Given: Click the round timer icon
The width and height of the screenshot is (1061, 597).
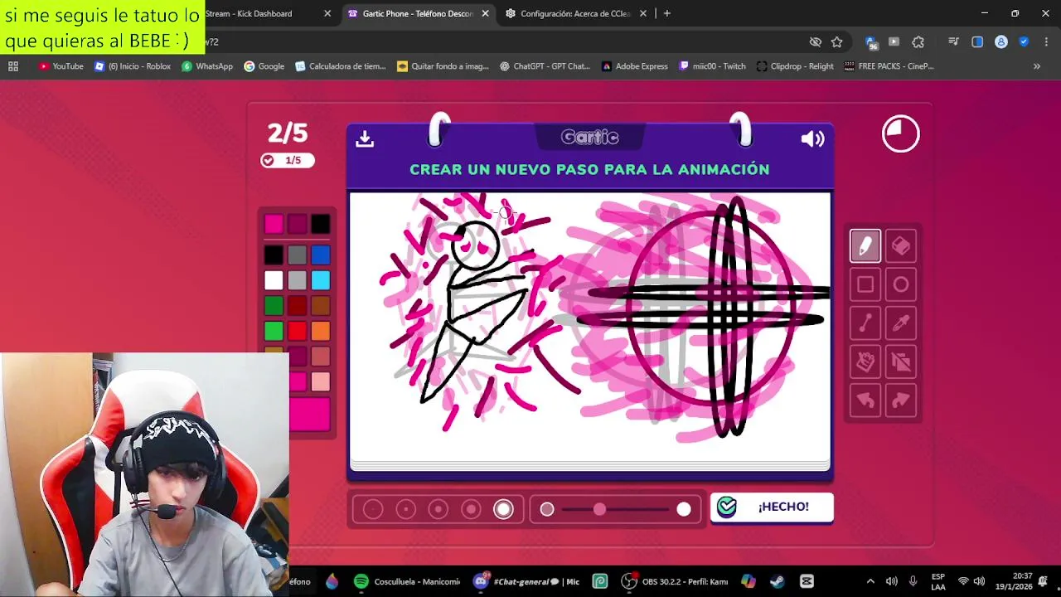Looking at the screenshot, I should click(900, 133).
